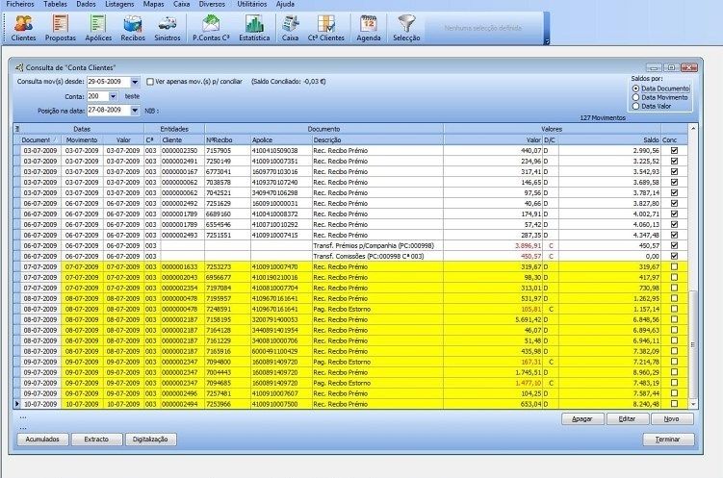This screenshot has width=723, height=478.
Task: Open the Agenda calendar icon
Action: pos(368,26)
